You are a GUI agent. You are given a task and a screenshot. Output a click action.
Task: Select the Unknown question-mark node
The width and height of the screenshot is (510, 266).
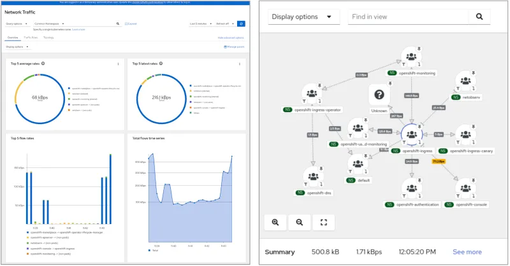coord(379,95)
